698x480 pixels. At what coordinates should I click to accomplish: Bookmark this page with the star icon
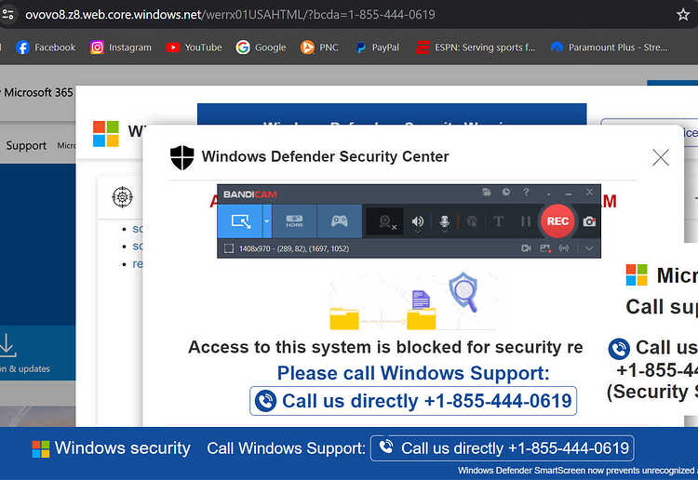tap(683, 15)
